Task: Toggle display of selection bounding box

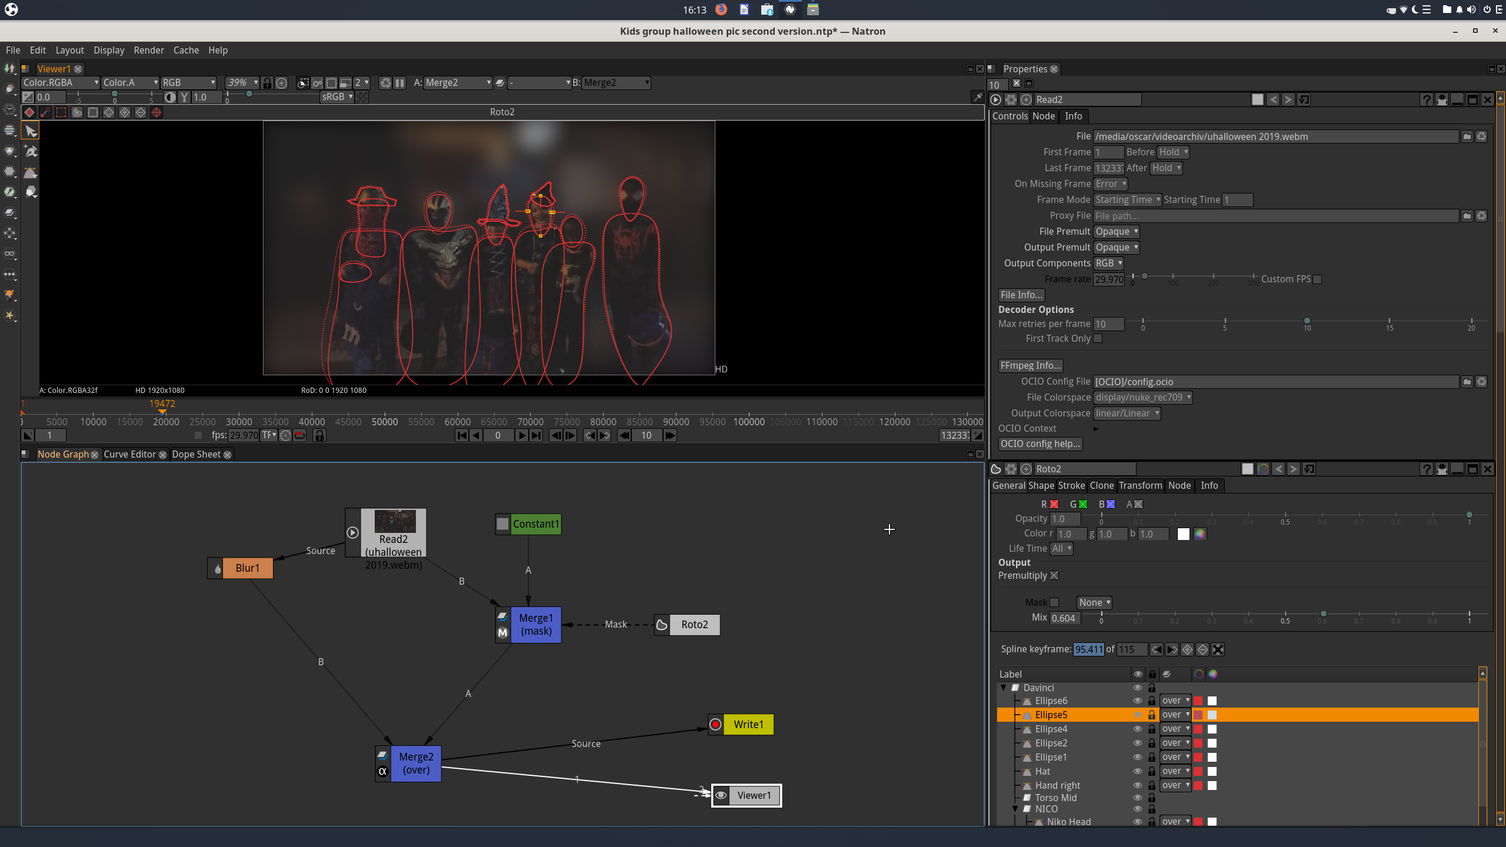Action: 61,112
